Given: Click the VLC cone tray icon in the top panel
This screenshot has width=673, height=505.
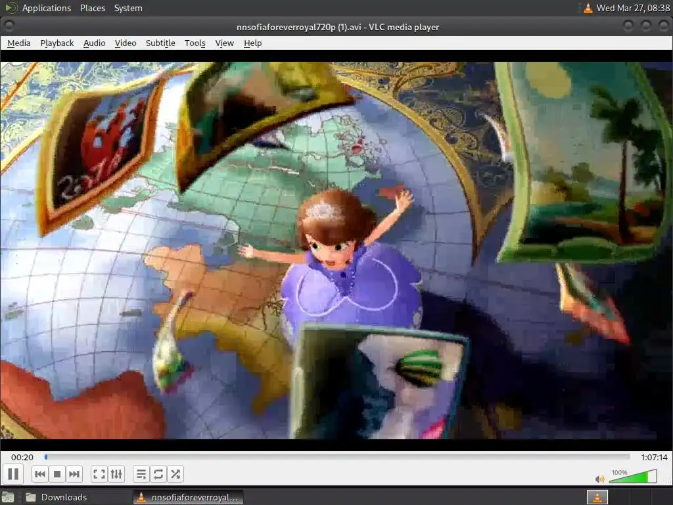Looking at the screenshot, I should click(x=588, y=8).
